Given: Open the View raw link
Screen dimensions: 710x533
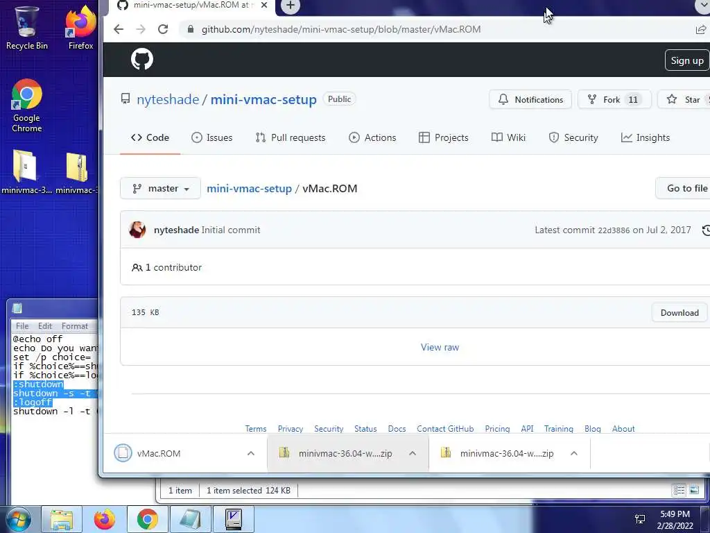Looking at the screenshot, I should [440, 347].
